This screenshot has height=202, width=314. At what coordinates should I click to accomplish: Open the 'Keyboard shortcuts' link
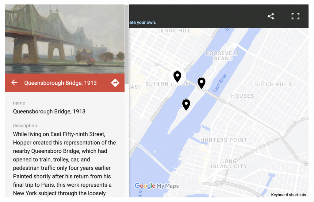click(288, 195)
